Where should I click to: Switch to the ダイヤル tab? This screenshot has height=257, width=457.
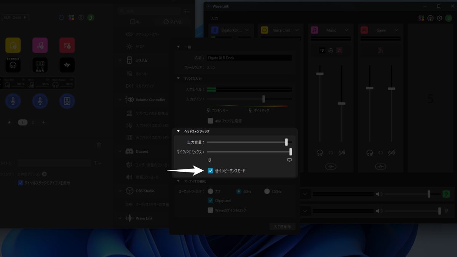[x=173, y=22]
